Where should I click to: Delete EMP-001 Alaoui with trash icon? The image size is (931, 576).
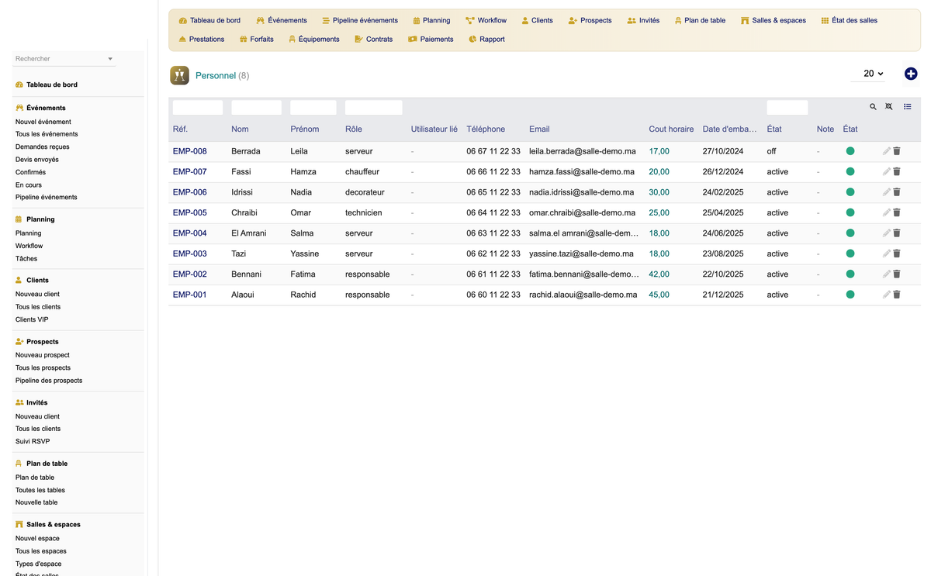point(897,295)
